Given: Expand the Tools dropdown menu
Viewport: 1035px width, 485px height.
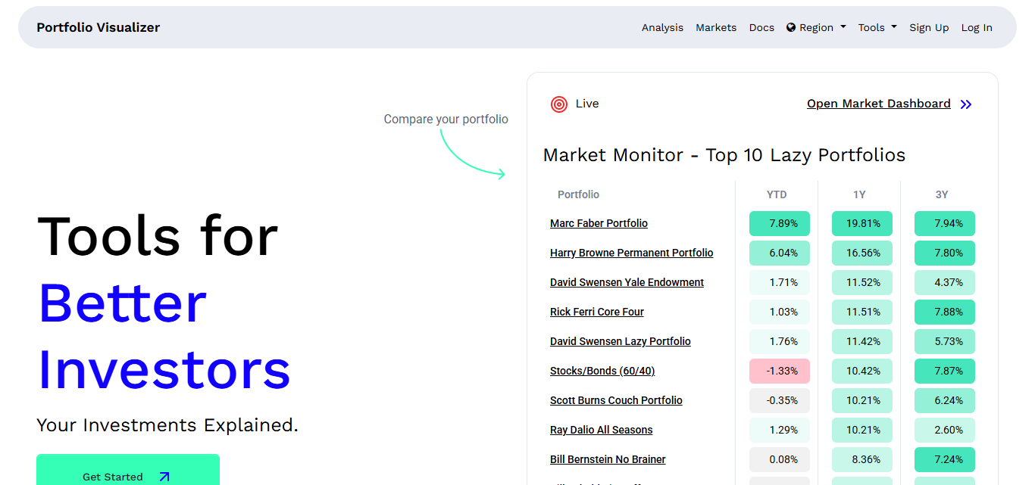Looking at the screenshot, I should (x=877, y=27).
